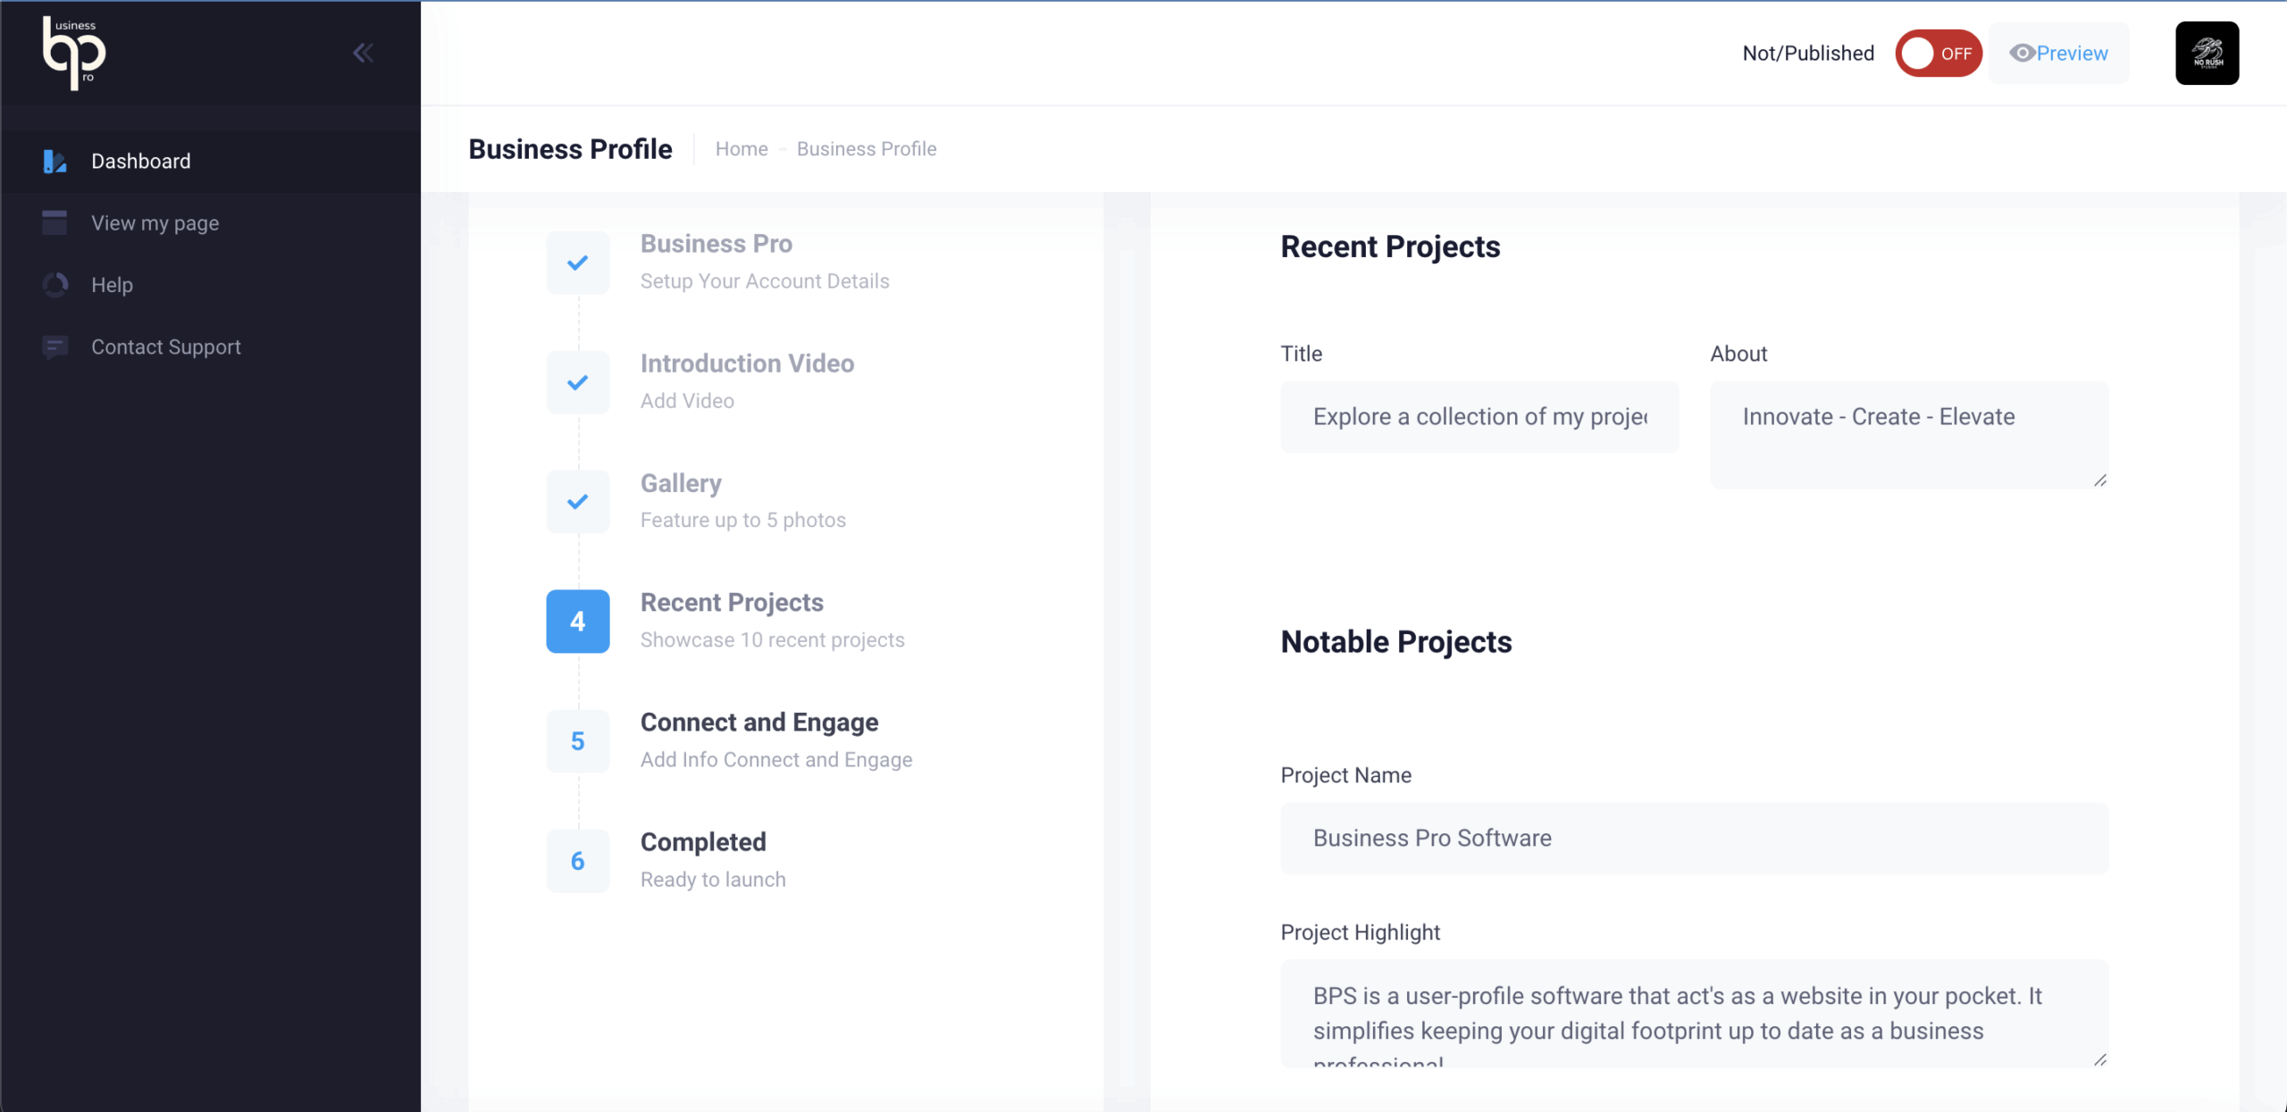Toggle the Not/Published OFF switch
The height and width of the screenshot is (1112, 2287).
pos(1938,54)
